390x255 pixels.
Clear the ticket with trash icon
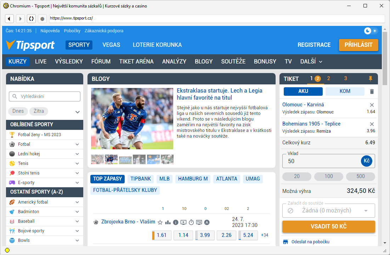(x=372, y=92)
